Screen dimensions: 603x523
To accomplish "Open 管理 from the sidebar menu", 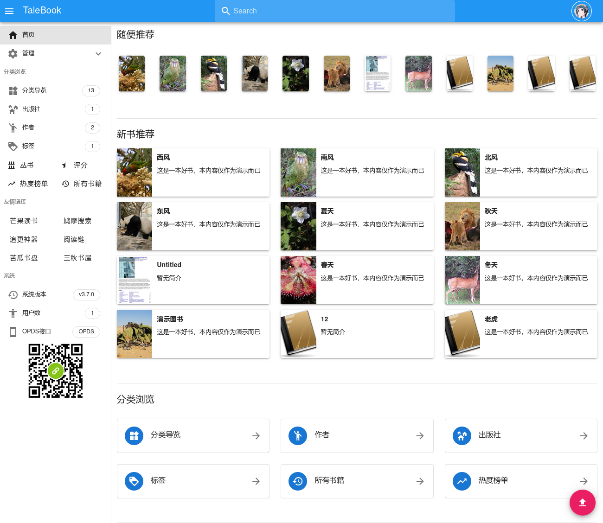I will (28, 53).
